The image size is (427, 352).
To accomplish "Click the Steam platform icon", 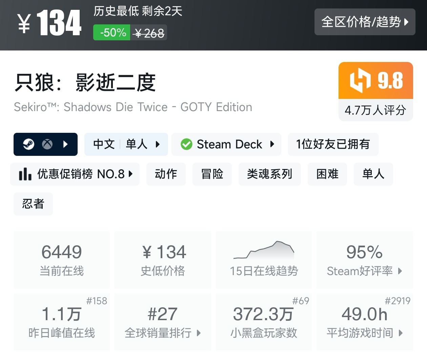I will [x=28, y=144].
